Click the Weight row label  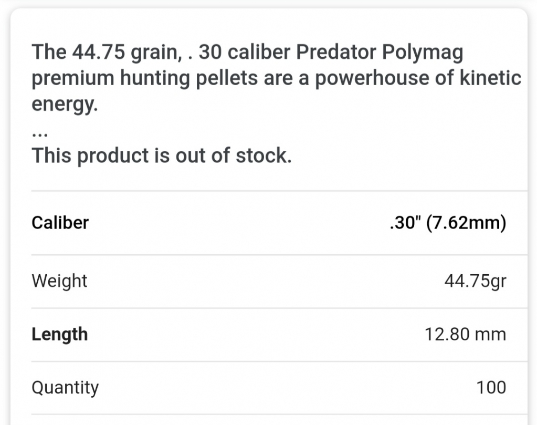(60, 281)
